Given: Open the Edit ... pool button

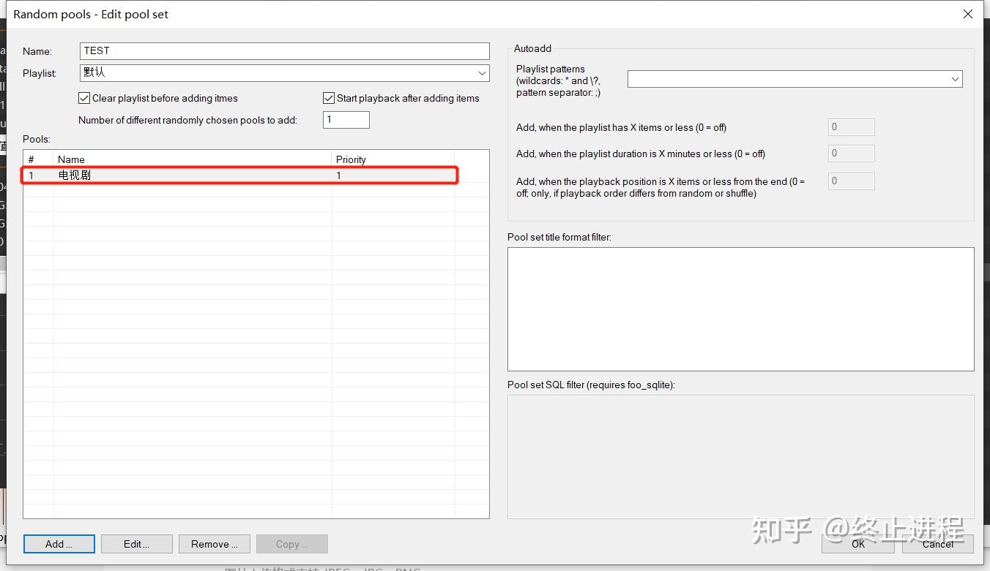Looking at the screenshot, I should click(137, 544).
